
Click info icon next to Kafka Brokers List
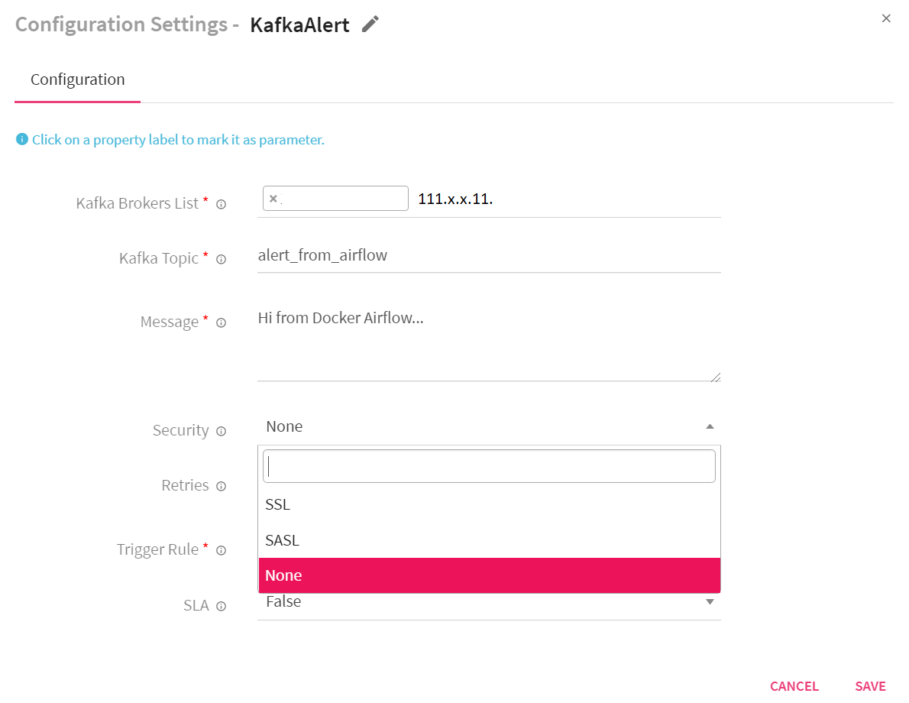tap(222, 204)
